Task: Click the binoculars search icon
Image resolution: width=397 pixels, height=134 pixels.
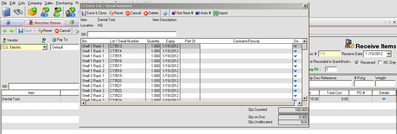Action: pos(18,12)
